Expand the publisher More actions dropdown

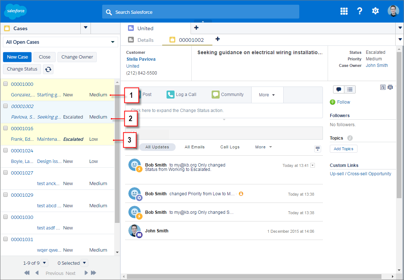pyautogui.click(x=267, y=95)
